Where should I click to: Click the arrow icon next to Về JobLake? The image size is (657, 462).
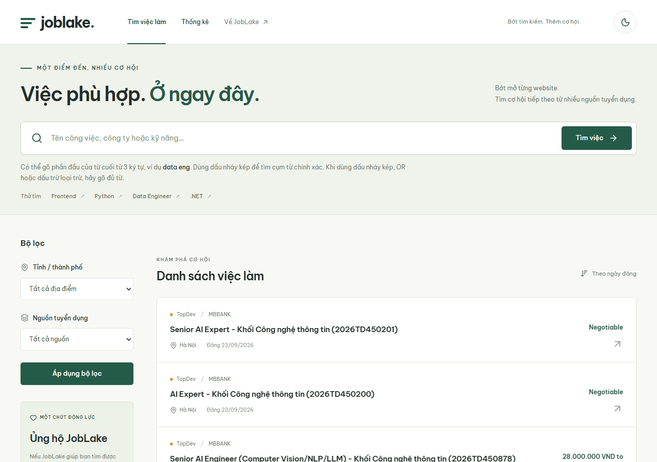(265, 22)
